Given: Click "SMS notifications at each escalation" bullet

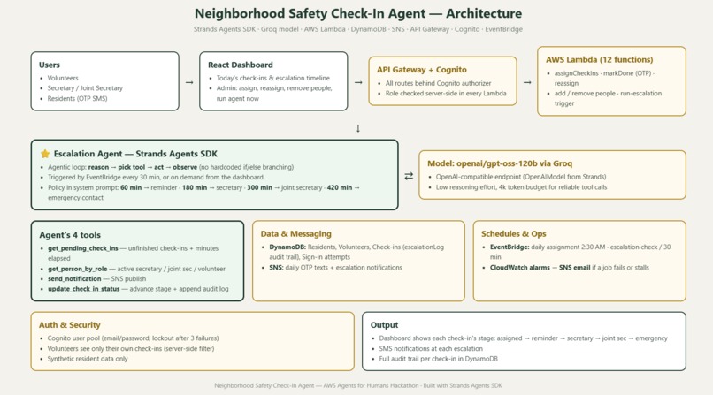Looking at the screenshot, I should click(431, 349).
